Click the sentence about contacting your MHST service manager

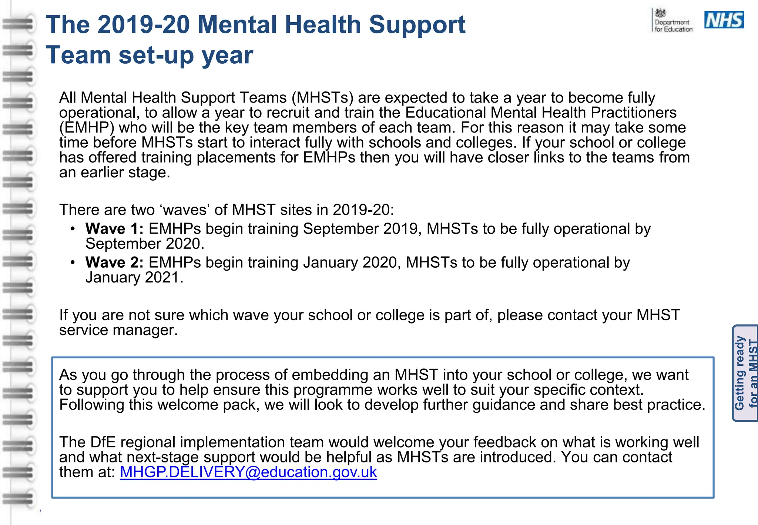point(369,322)
